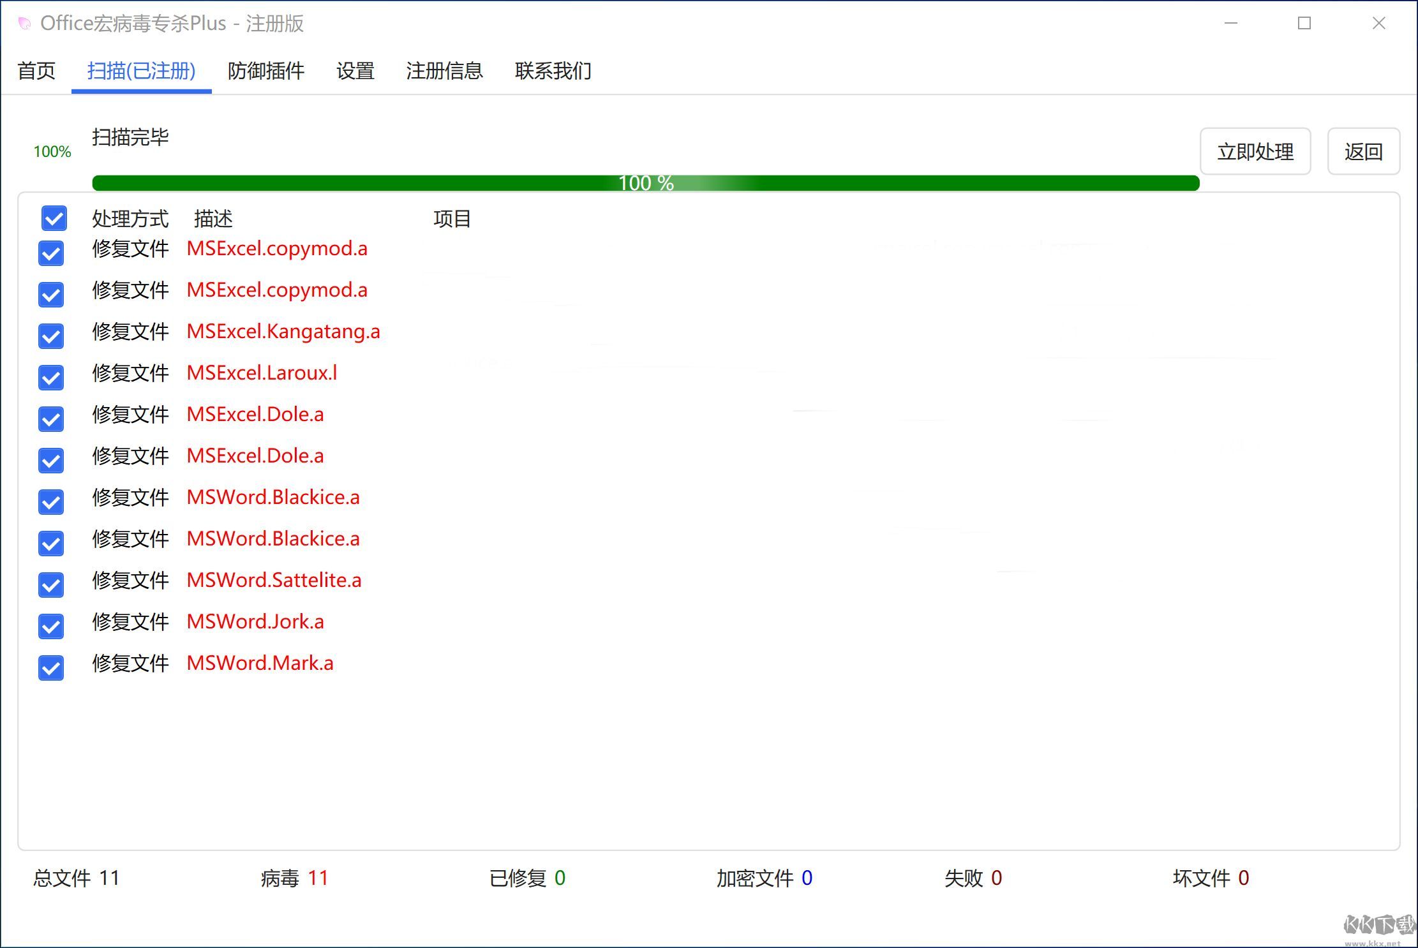Click the 坏文件 0 count

click(x=1211, y=878)
